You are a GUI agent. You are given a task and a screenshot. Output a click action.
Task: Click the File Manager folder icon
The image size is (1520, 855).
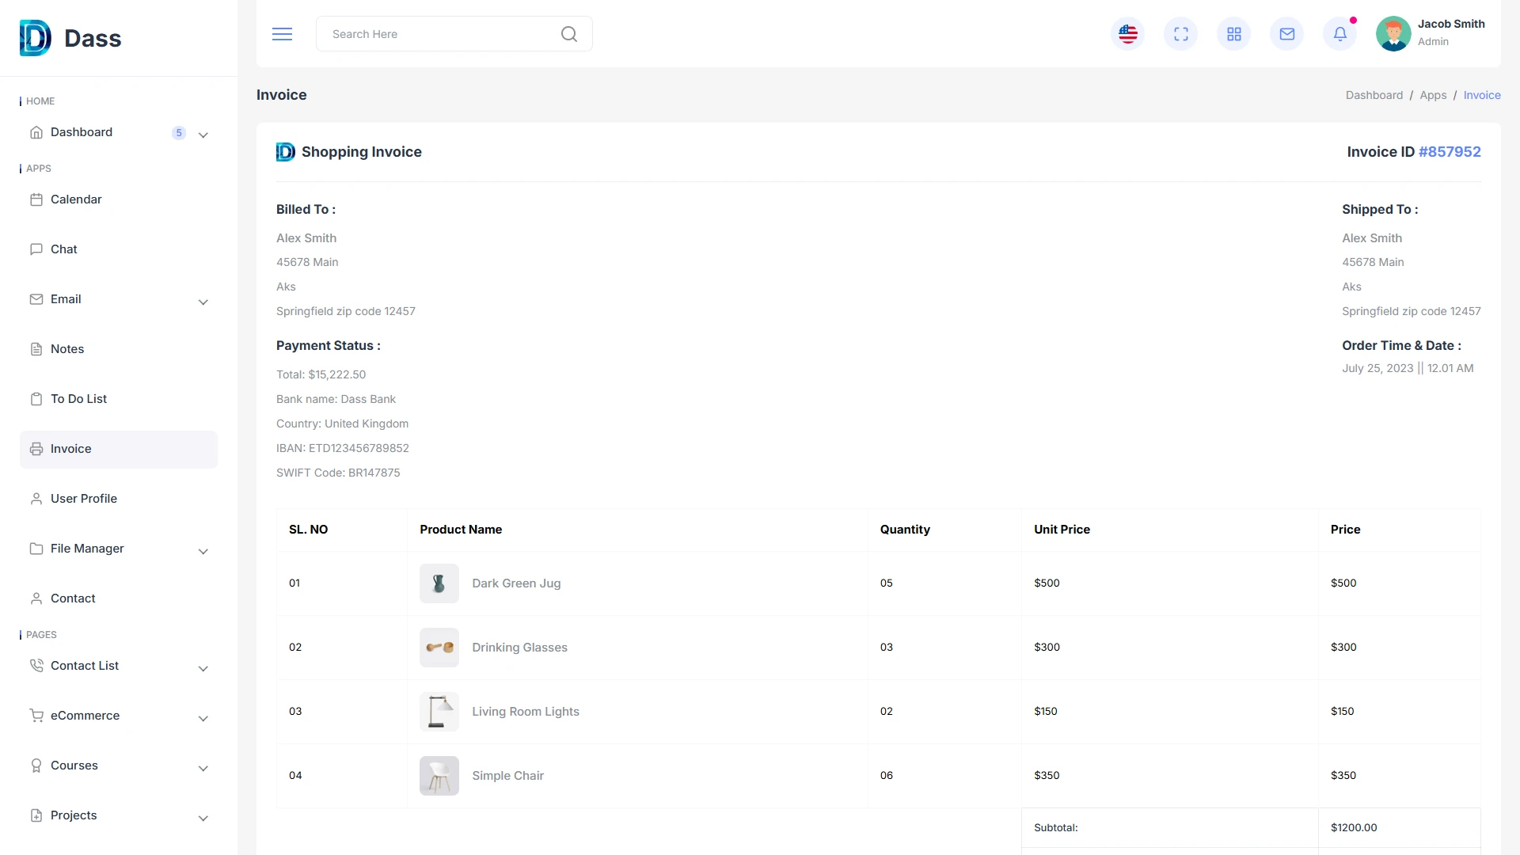(x=36, y=549)
